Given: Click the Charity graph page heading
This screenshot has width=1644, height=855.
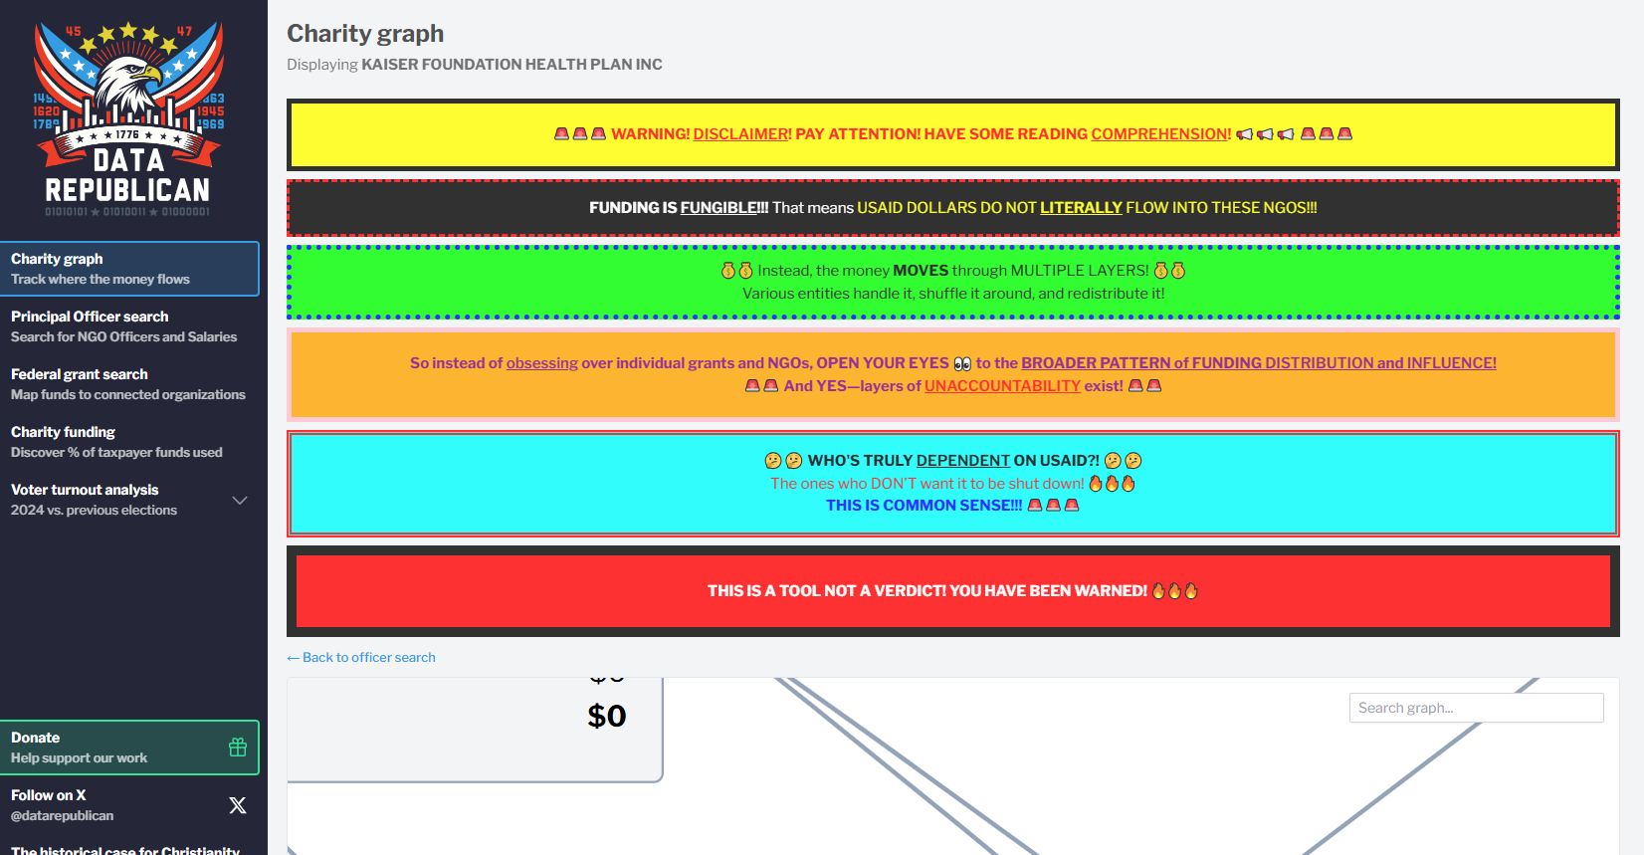Looking at the screenshot, I should click(365, 33).
